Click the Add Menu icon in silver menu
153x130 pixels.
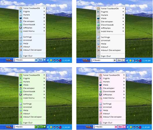click(x=98, y=32)
